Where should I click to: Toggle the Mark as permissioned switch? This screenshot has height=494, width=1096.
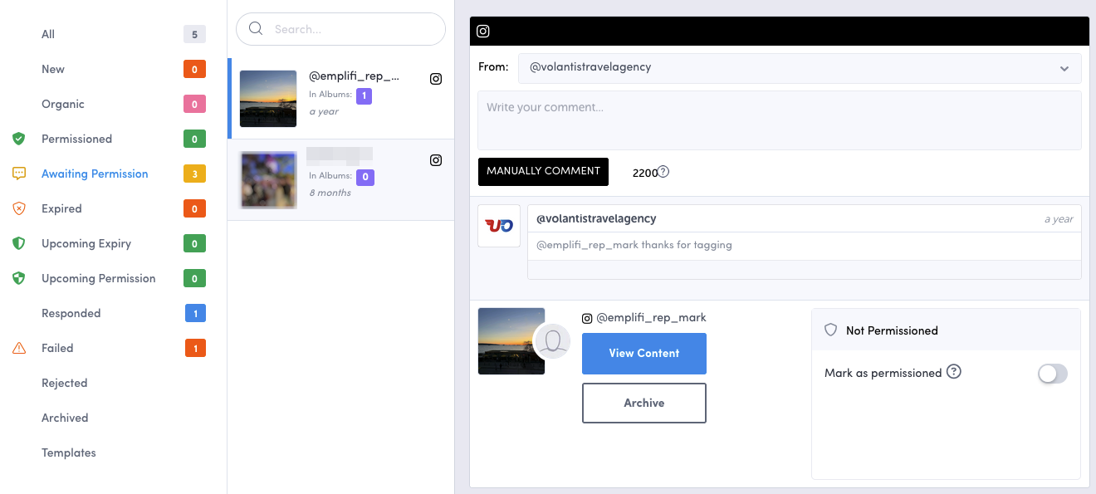click(x=1052, y=374)
